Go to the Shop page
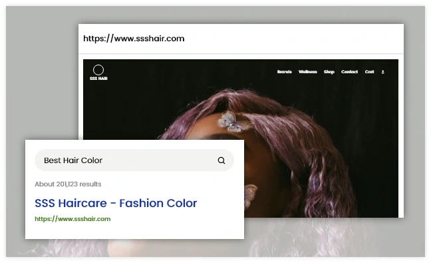 329,72
